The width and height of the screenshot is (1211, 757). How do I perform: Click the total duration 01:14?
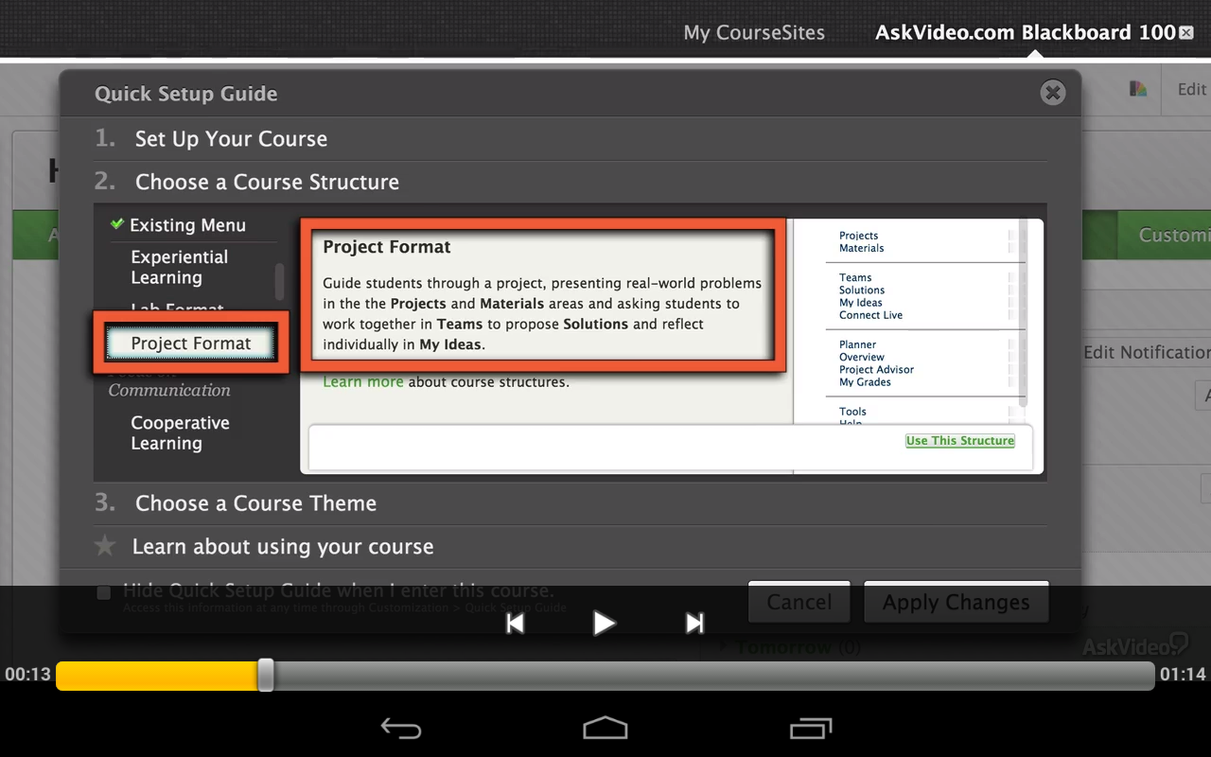pyautogui.click(x=1183, y=675)
